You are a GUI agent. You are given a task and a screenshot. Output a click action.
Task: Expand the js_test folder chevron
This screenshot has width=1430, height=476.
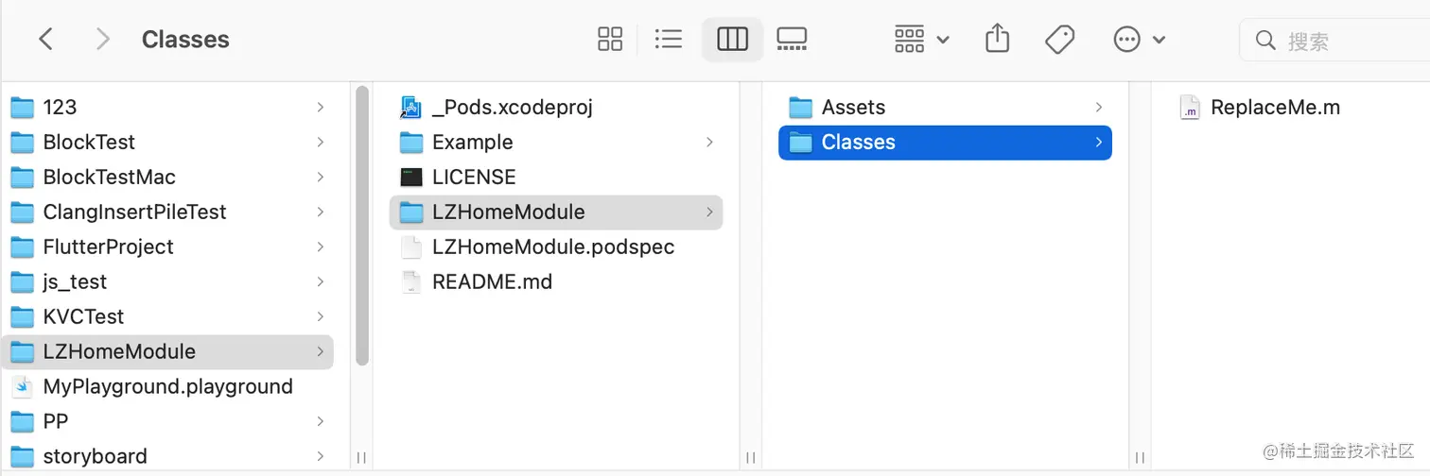point(320,282)
